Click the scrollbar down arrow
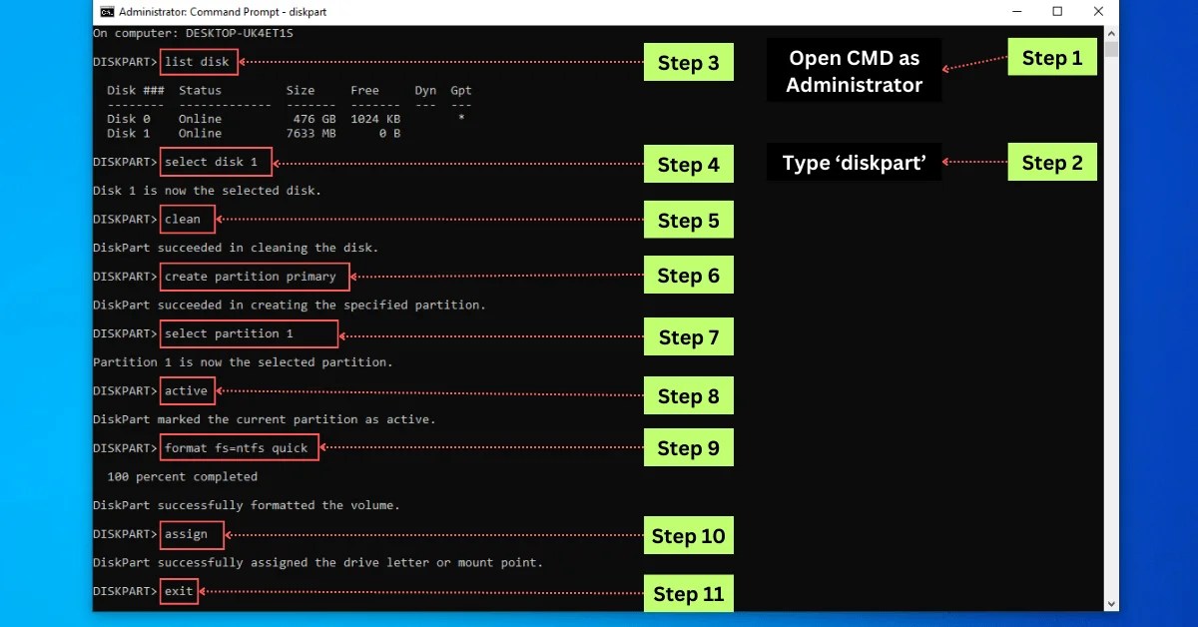Image resolution: width=1198 pixels, height=627 pixels. [x=1109, y=604]
